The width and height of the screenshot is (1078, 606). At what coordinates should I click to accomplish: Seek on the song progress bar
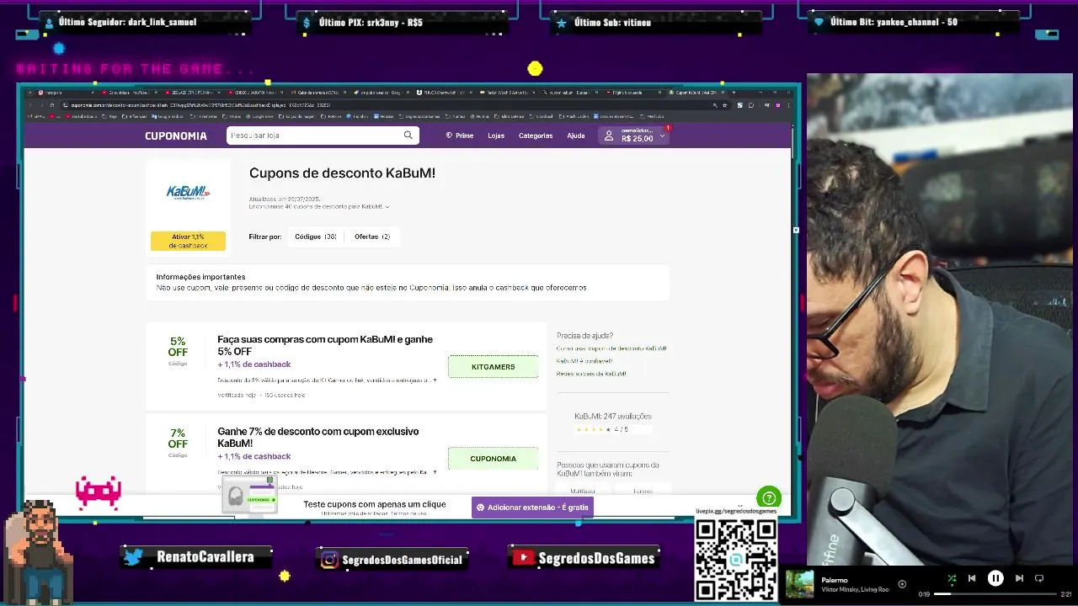[995, 594]
